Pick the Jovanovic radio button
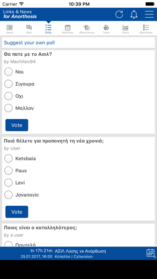Screen dimensions: 157x279 click(8, 195)
